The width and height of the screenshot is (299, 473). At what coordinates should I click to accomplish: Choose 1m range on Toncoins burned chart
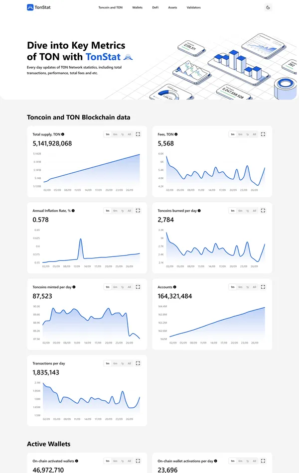point(233,211)
